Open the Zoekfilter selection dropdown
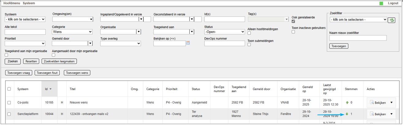This screenshot has height=125, width=403. (x=359, y=19)
